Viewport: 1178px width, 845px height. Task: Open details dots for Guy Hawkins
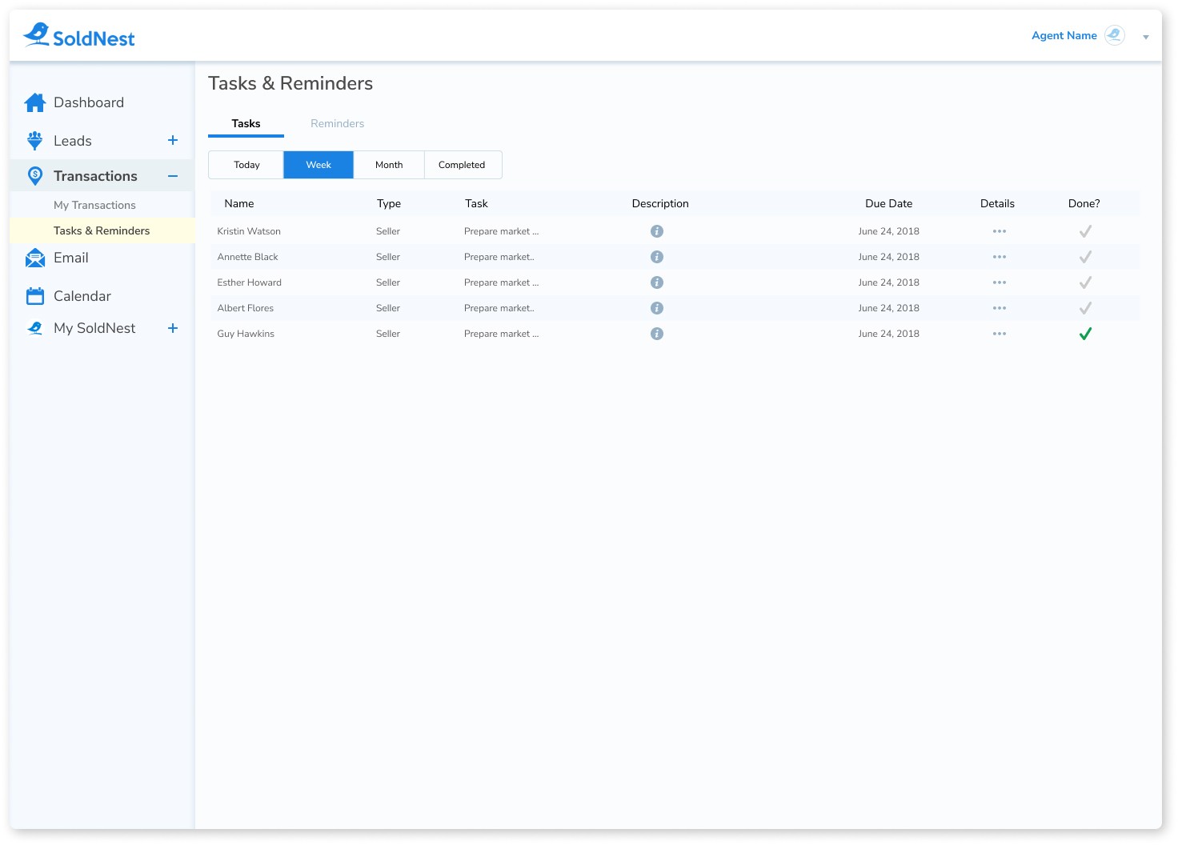(x=1000, y=334)
